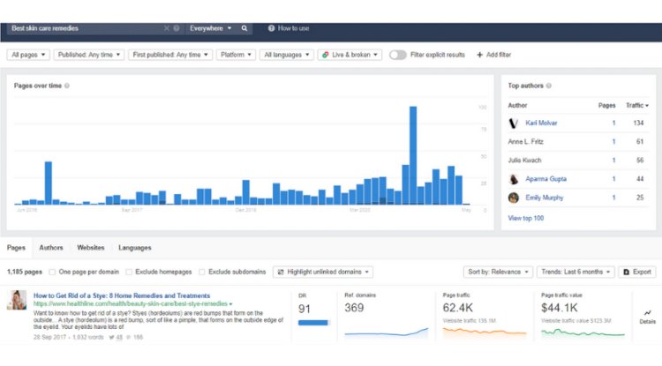Click the highlight icon in Highlight unlinked domains
This screenshot has width=662, height=366.
pyautogui.click(x=281, y=272)
